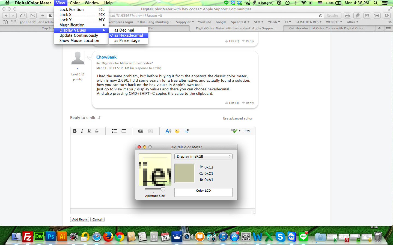Open Skype from the Dock
393x245 pixels.
tap(280, 237)
